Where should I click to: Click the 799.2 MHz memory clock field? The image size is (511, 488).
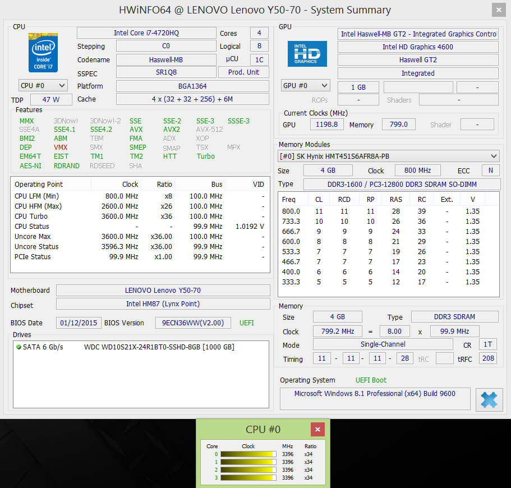338,331
